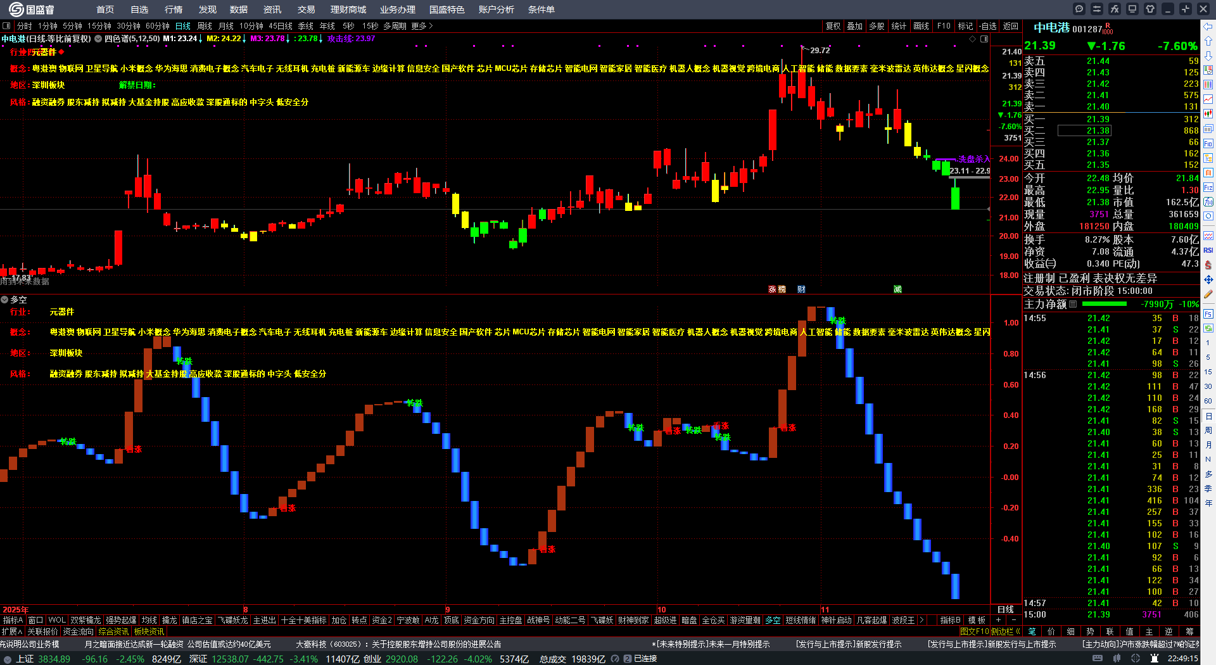Toggle 多股 multi-stock view
Viewport: 1216px width, 665px height.
tap(877, 26)
